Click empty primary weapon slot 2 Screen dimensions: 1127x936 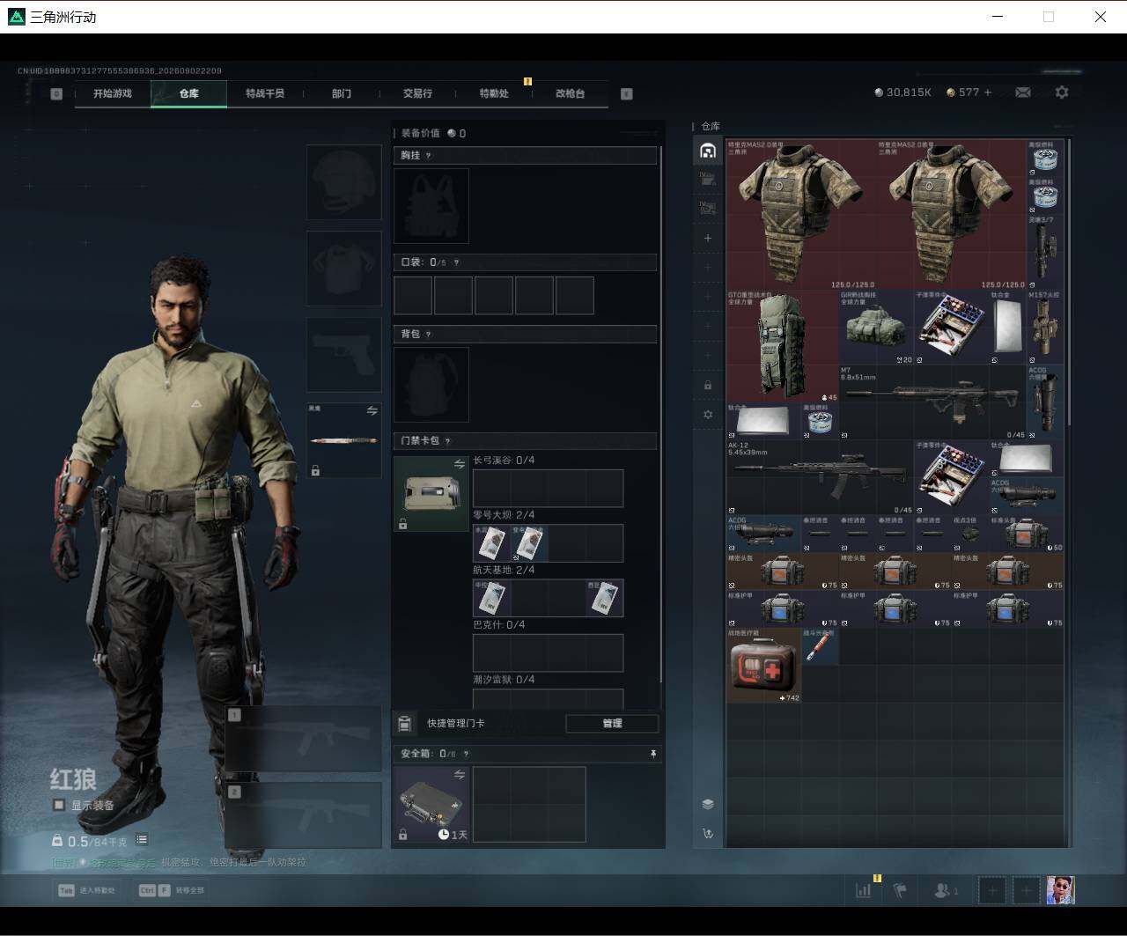point(303,815)
